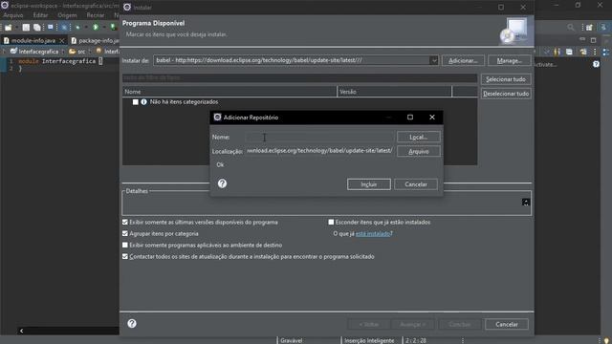612x344 pixels.
Task: Click the New file toolbar icon in Eclipse
Action: [x=9, y=28]
